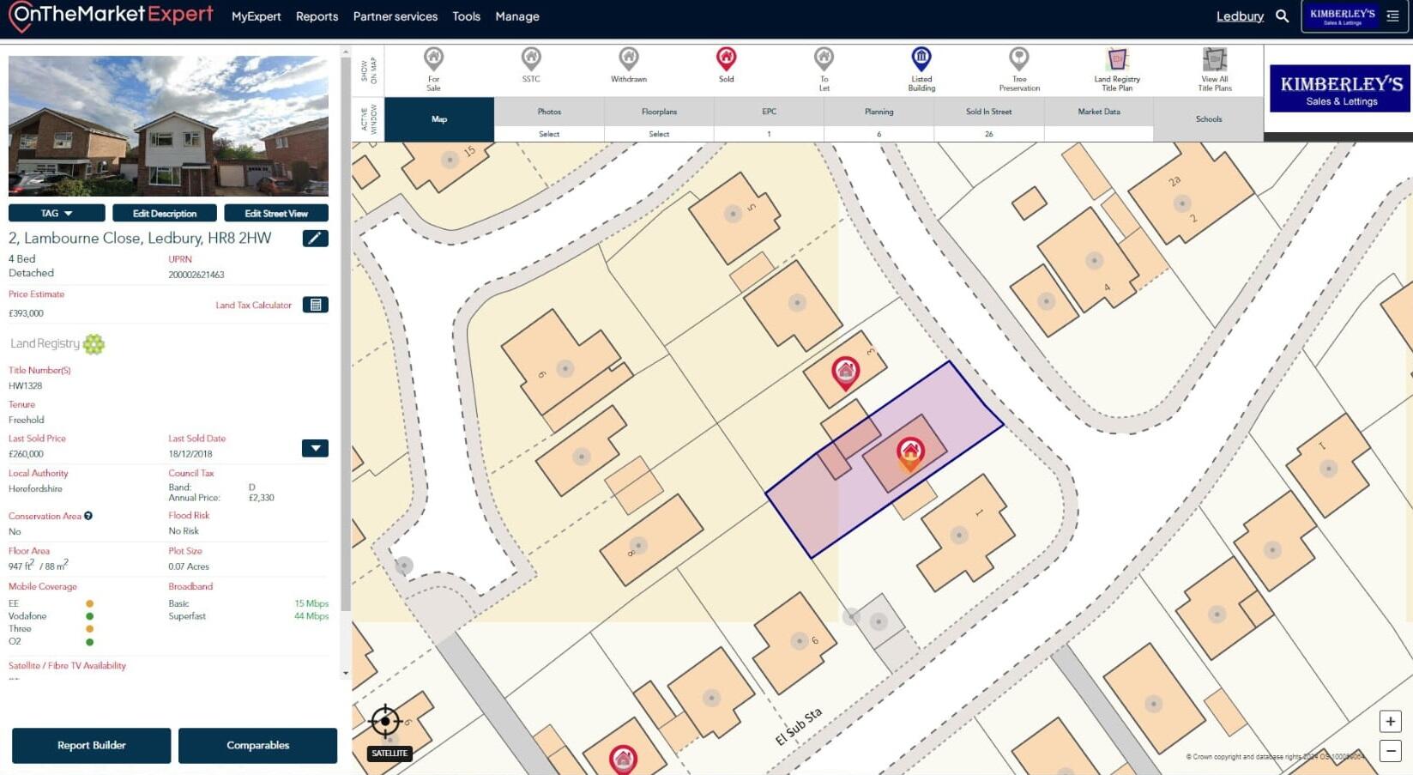
Task: Click the Land Registry Title Plan icon
Action: tap(1117, 60)
